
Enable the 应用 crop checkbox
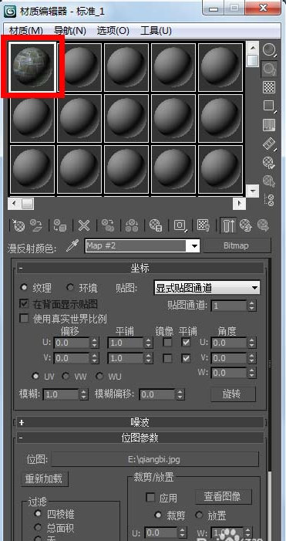tap(150, 497)
